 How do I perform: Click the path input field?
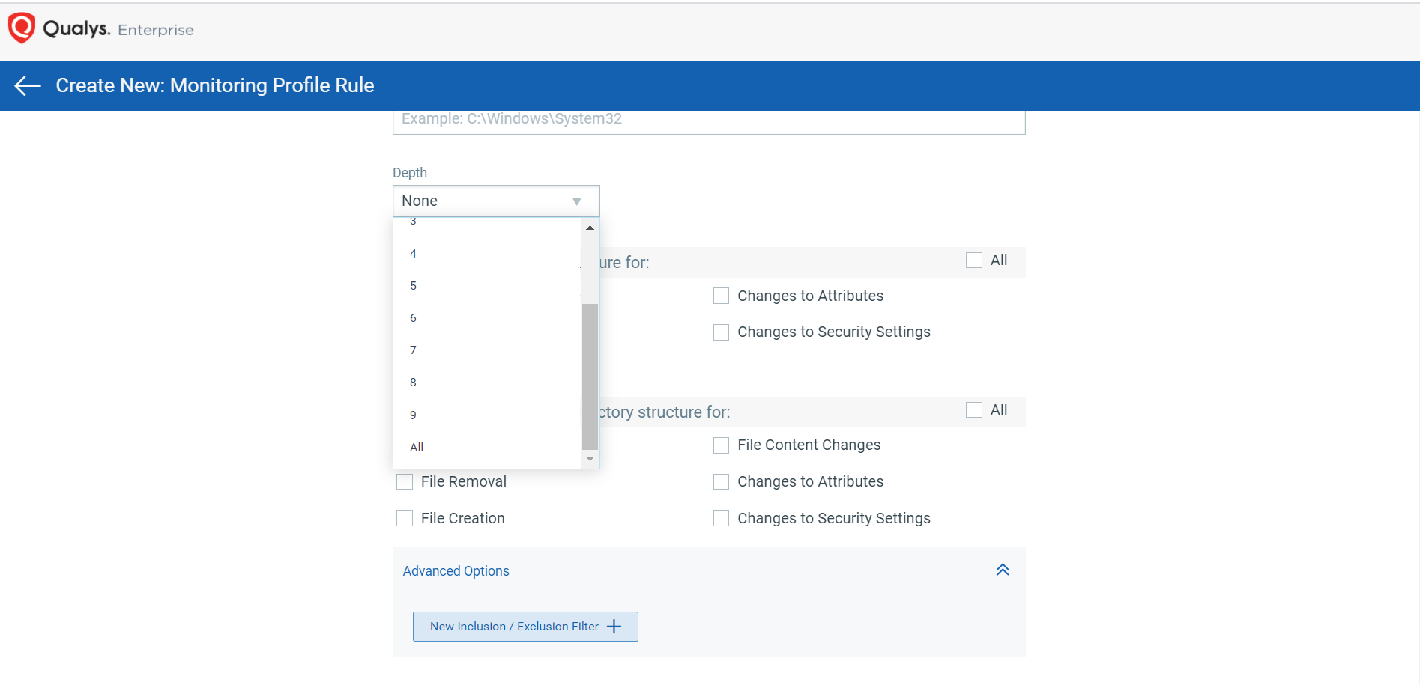coord(708,120)
